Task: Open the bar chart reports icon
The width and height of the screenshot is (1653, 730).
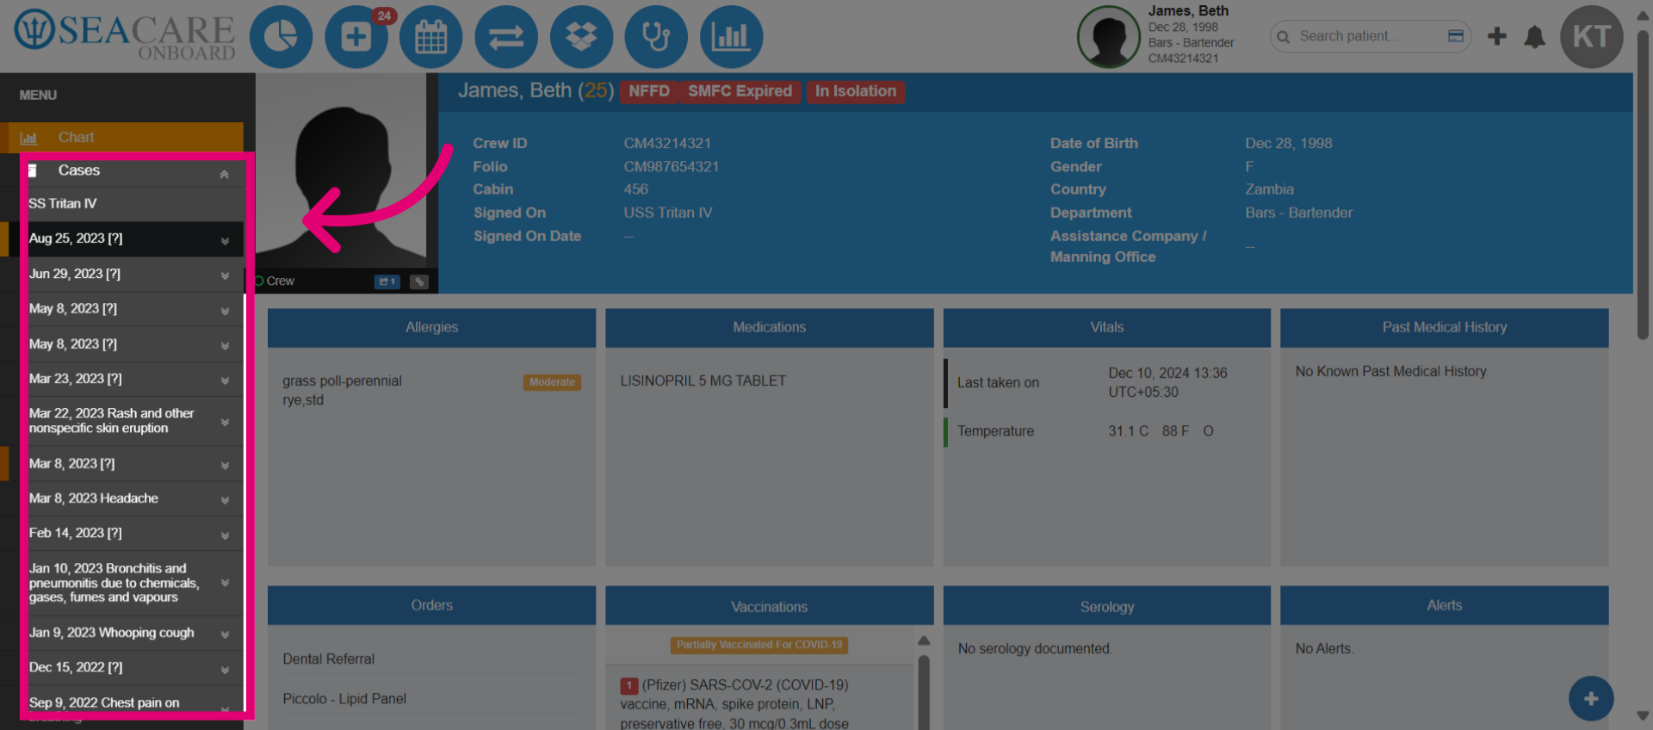Action: tap(731, 37)
